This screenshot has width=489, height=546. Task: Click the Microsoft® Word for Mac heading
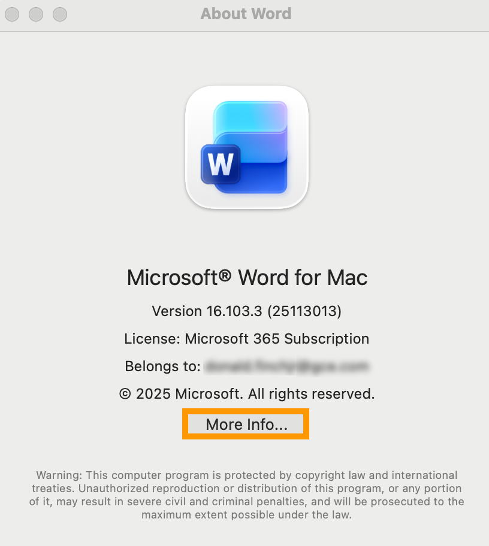click(247, 278)
